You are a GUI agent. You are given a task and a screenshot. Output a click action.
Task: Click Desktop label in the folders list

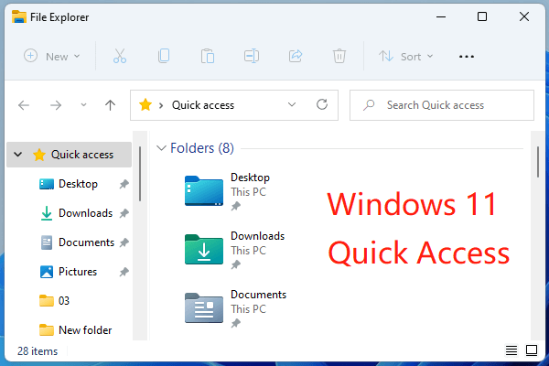[250, 178]
